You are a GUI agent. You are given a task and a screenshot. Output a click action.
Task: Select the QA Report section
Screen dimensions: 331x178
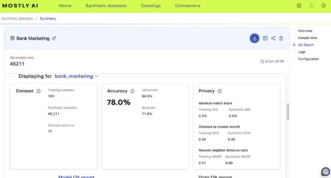pyautogui.click(x=306, y=45)
